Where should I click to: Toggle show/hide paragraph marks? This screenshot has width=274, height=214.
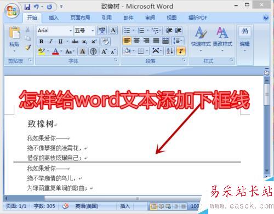point(181,51)
